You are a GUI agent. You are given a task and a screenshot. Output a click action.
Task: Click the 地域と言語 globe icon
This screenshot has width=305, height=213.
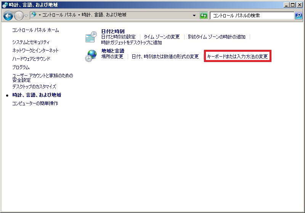[x=91, y=56]
